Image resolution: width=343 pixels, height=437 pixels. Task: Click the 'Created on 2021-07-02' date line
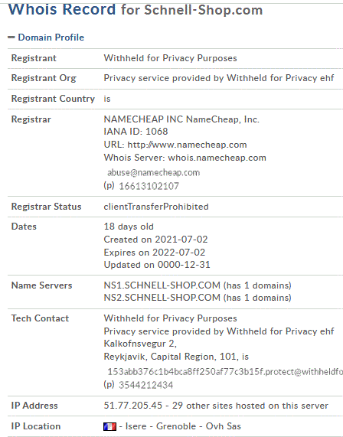click(x=155, y=240)
